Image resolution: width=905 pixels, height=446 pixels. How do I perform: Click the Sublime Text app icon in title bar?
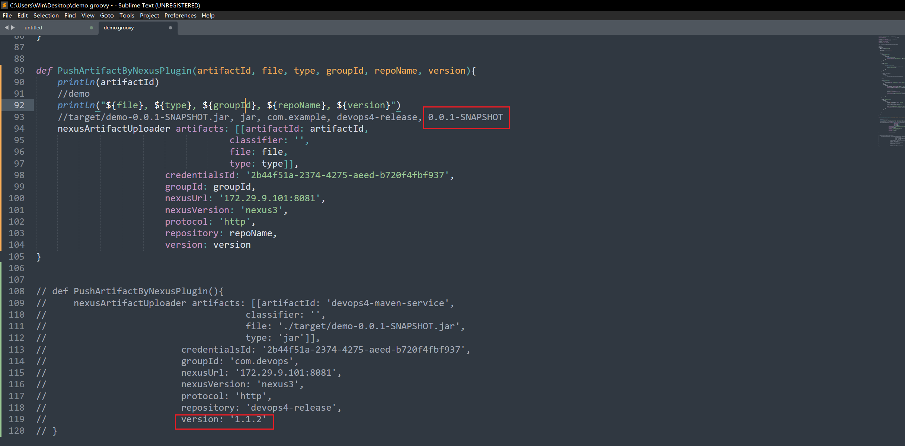pyautogui.click(x=4, y=5)
